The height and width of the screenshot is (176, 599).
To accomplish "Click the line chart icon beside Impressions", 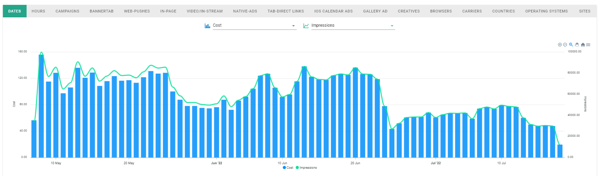I will click(x=306, y=26).
